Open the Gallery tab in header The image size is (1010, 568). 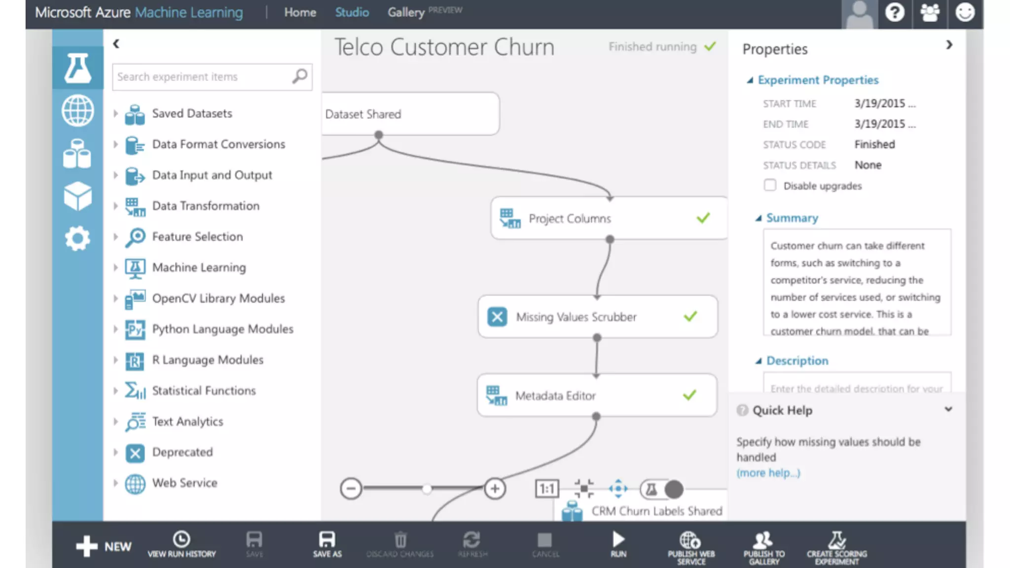(405, 12)
